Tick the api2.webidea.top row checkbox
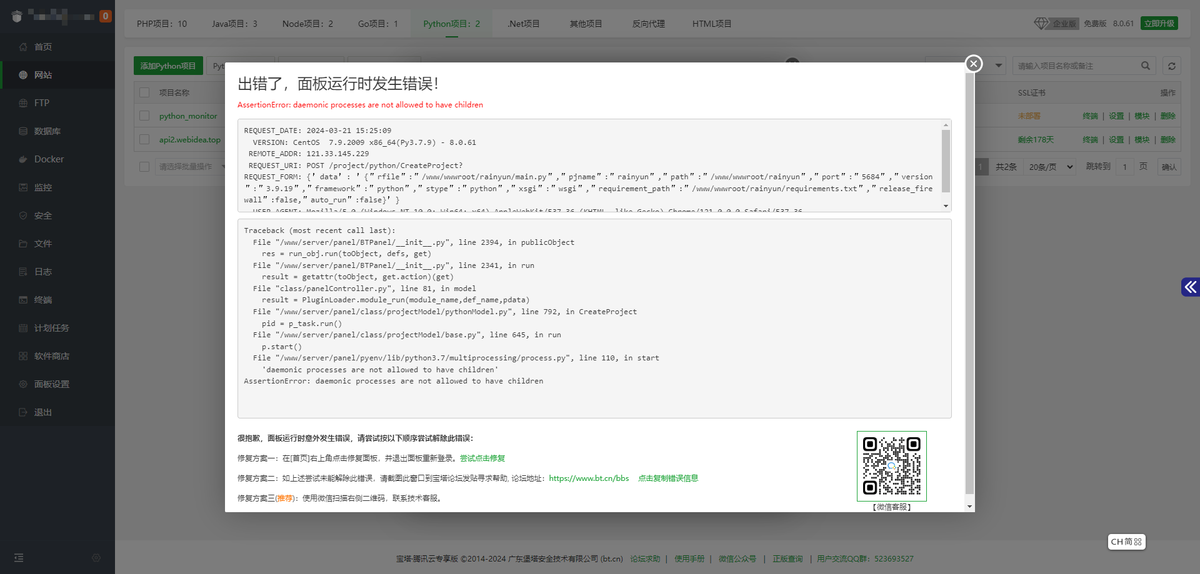Screen dimensions: 1200x574 [144, 139]
